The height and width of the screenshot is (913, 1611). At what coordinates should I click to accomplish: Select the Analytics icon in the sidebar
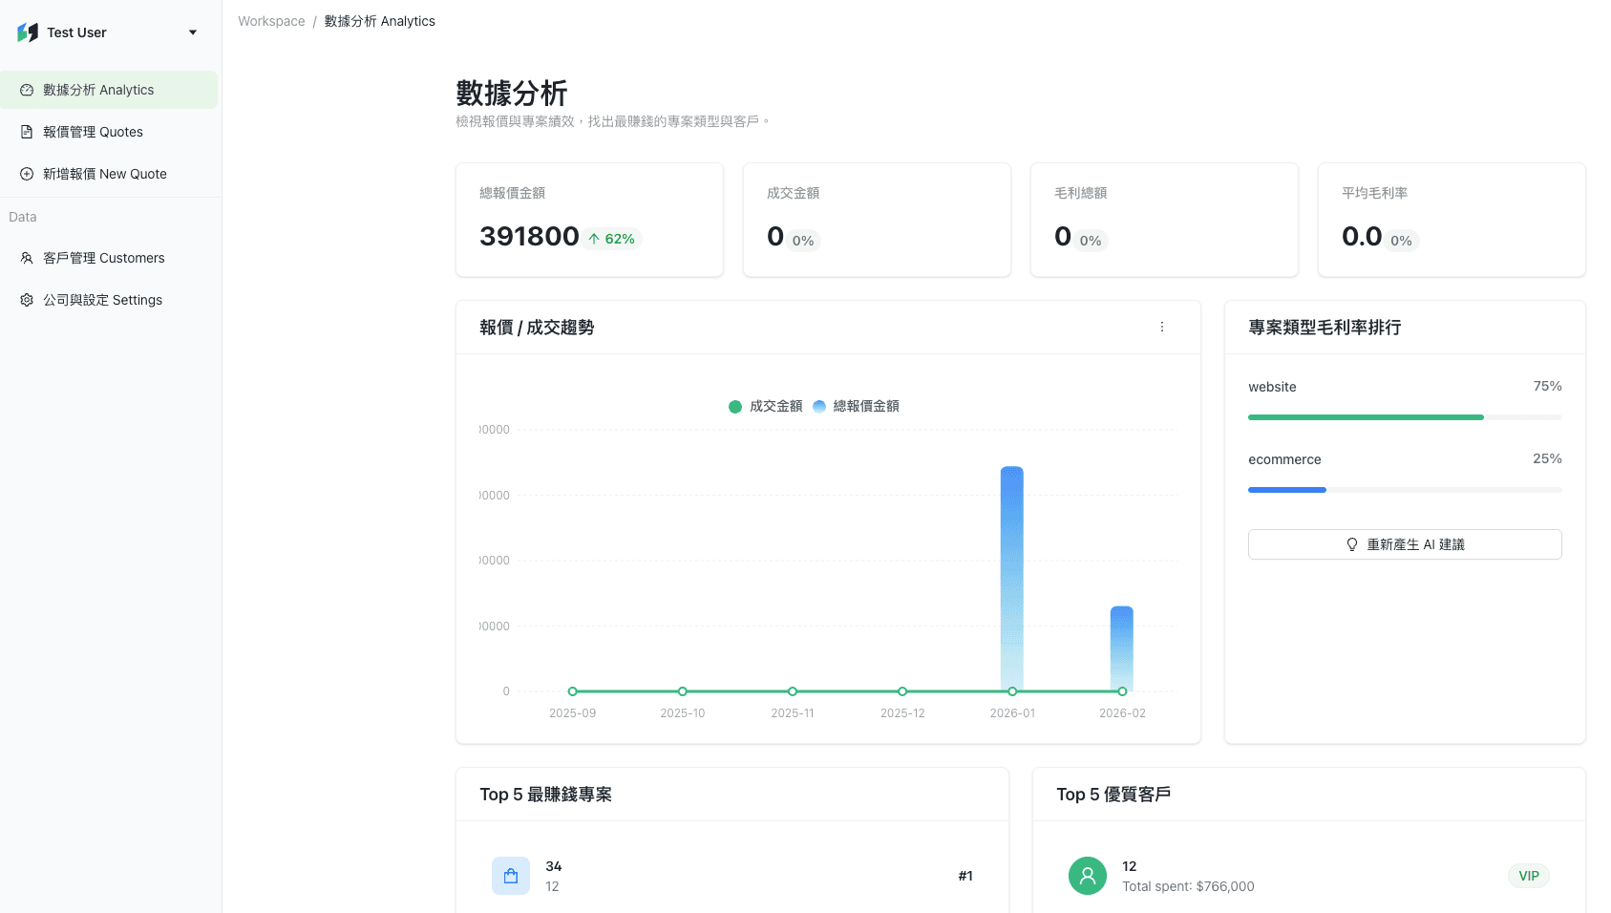[26, 89]
